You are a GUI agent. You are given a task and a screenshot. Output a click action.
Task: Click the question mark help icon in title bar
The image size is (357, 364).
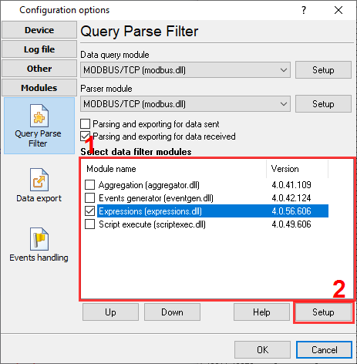[304, 10]
